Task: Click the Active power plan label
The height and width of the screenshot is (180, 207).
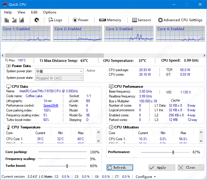Action: tap(91, 71)
